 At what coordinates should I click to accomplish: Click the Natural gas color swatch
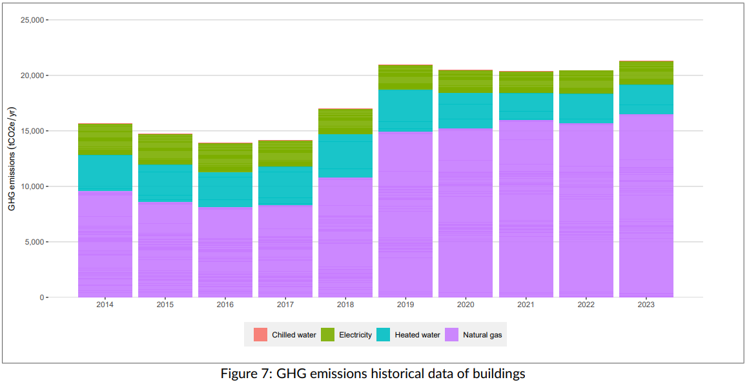click(451, 335)
